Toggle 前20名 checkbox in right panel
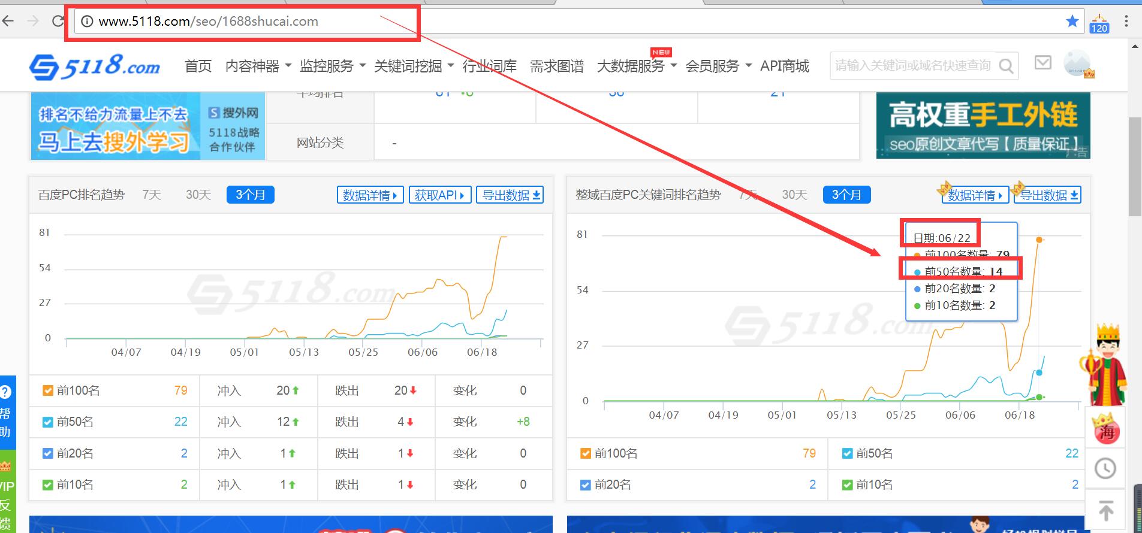1142x533 pixels. click(x=586, y=485)
